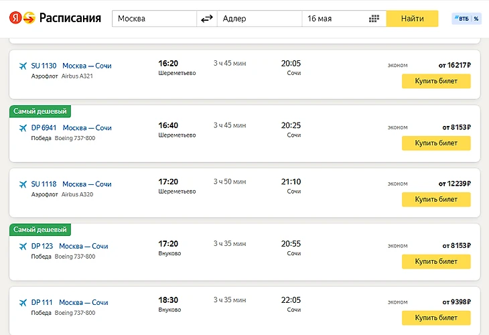Open flight link DP 123
Screen dimensions: 489x335
pos(41,246)
